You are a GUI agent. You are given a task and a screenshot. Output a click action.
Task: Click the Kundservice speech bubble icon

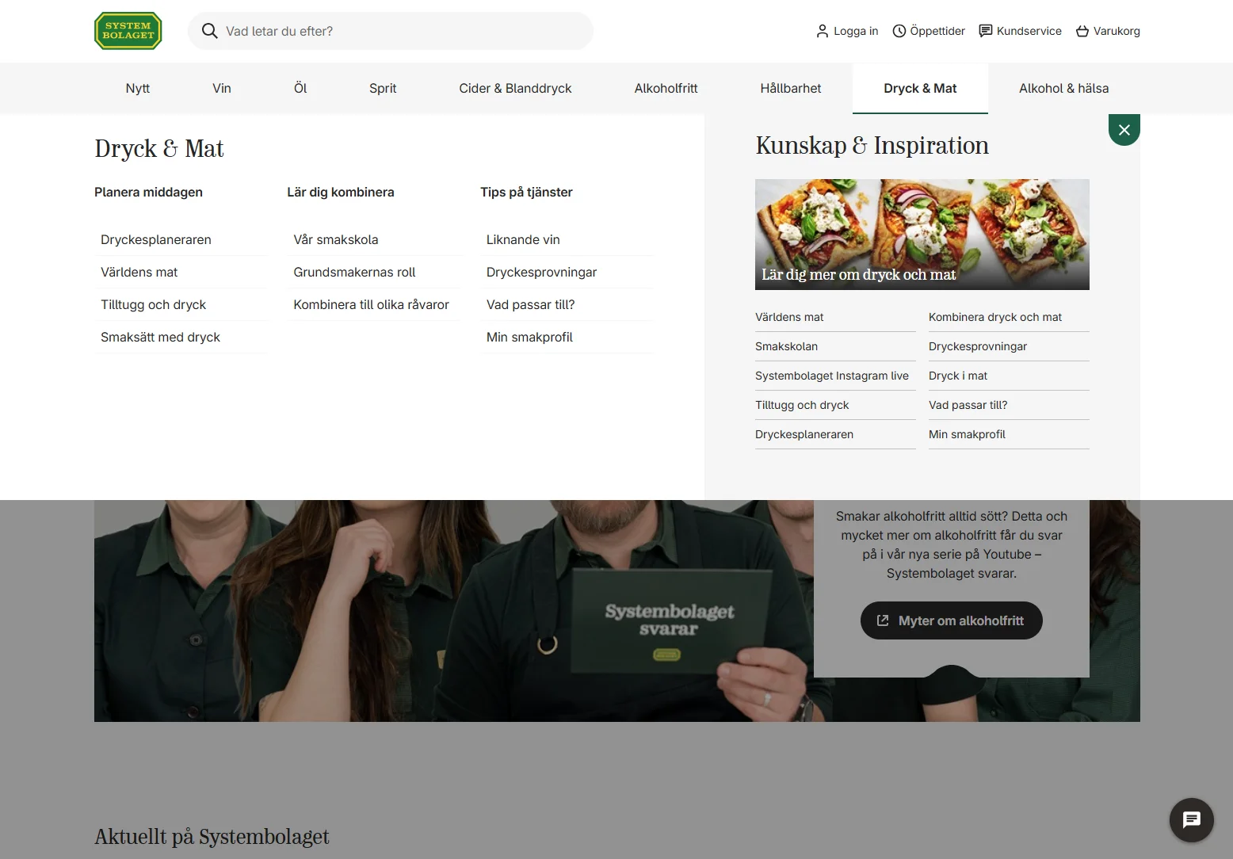pyautogui.click(x=986, y=31)
